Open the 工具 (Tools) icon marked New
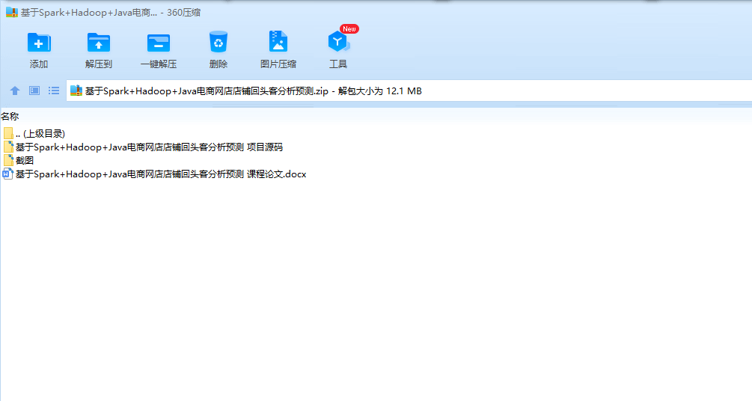752x401 pixels. 338,42
